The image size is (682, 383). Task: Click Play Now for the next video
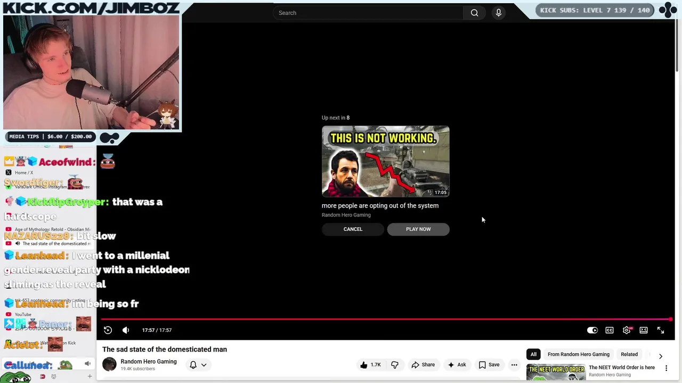[x=418, y=229]
